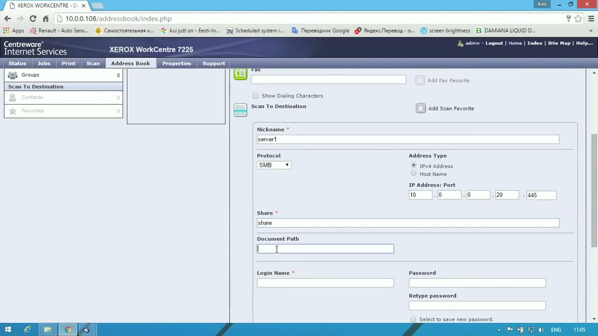This screenshot has height=336, width=598.
Task: Click the Password field
Action: 477,283
